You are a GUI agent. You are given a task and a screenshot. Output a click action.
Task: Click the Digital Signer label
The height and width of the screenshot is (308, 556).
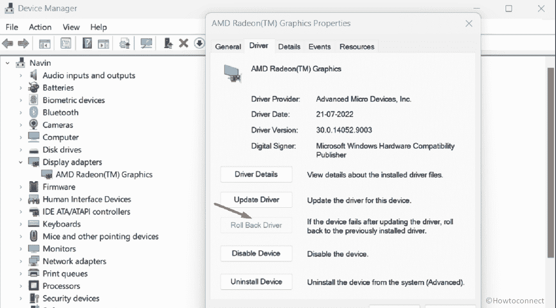[x=274, y=146]
